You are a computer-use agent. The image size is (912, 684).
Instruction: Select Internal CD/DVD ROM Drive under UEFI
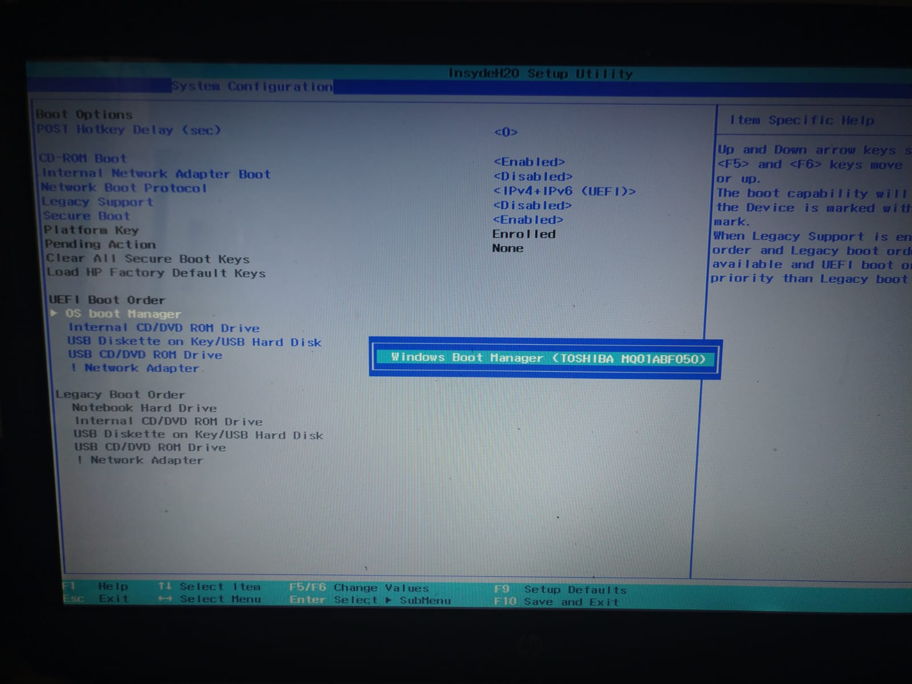pyautogui.click(x=164, y=328)
